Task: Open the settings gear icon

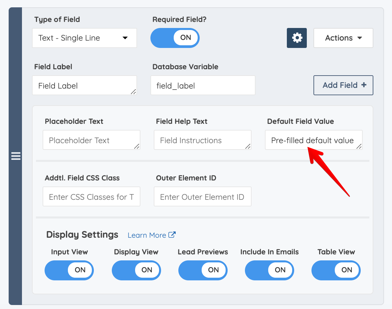Action: tap(296, 38)
